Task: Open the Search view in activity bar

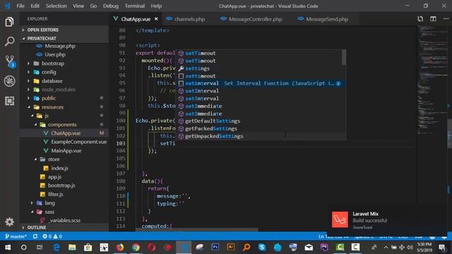Action: click(9, 42)
